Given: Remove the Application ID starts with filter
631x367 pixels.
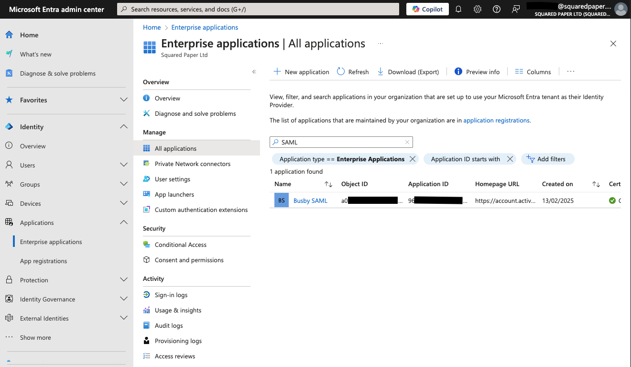Looking at the screenshot, I should [510, 159].
